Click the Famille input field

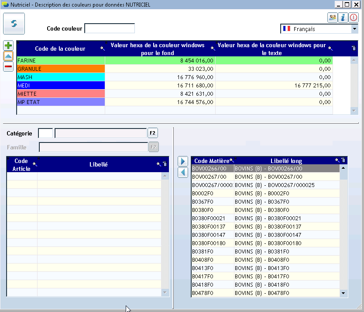pos(93,147)
